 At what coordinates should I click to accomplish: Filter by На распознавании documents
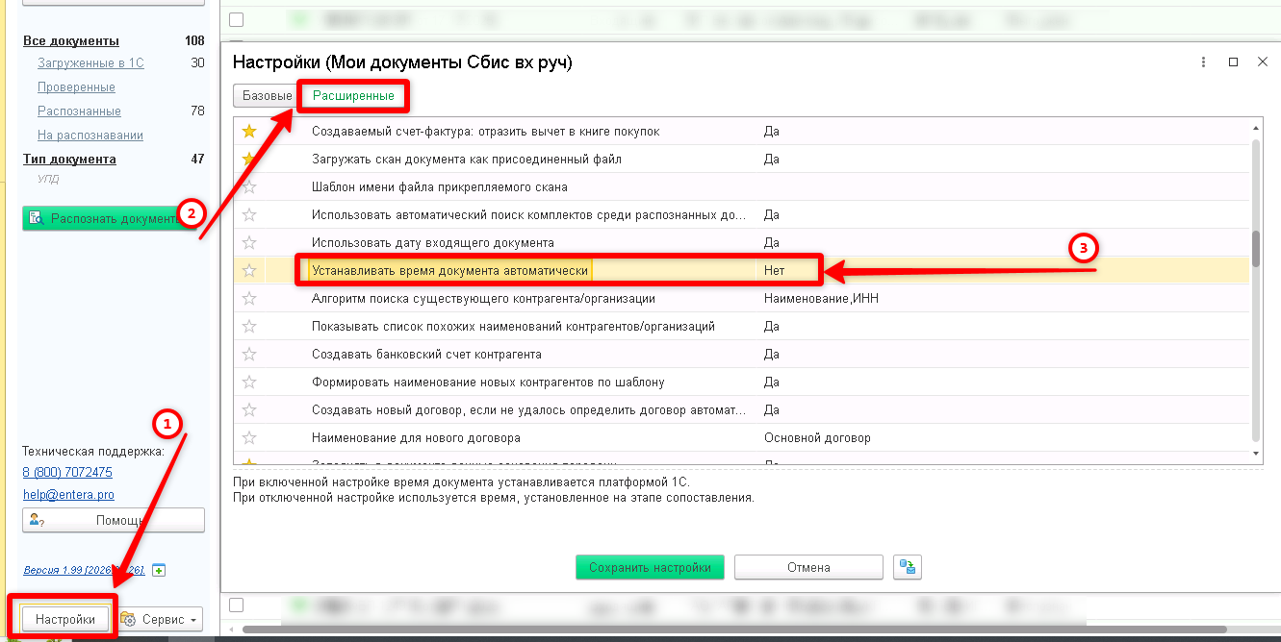tap(90, 136)
